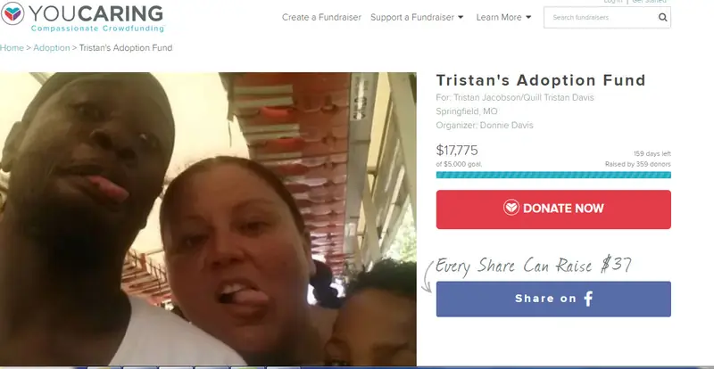This screenshot has height=369, width=714.
Task: Click the Log in link
Action: (613, 2)
